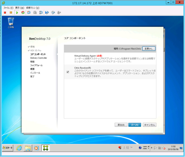The width and height of the screenshot is (185, 157).
Task: Select the インストール sidebar step
Action: tap(35, 73)
